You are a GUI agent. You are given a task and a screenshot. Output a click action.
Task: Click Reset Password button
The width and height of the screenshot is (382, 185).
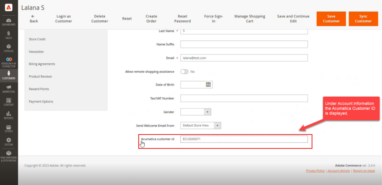click(x=182, y=19)
